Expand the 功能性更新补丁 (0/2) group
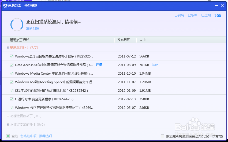The width and height of the screenshot is (228, 142). [x=8, y=116]
